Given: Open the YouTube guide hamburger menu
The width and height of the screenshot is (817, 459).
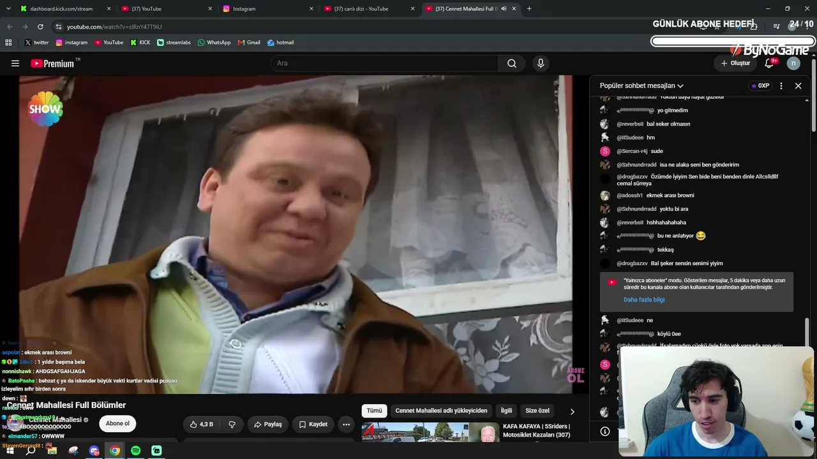Looking at the screenshot, I should [x=15, y=63].
